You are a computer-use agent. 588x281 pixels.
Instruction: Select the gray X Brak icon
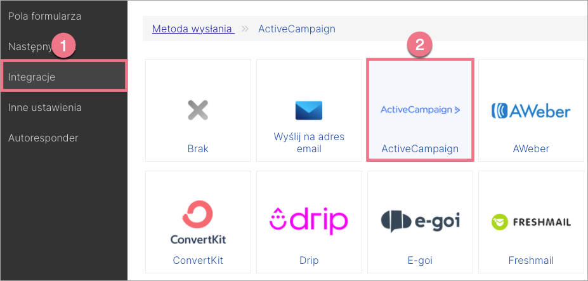point(198,110)
